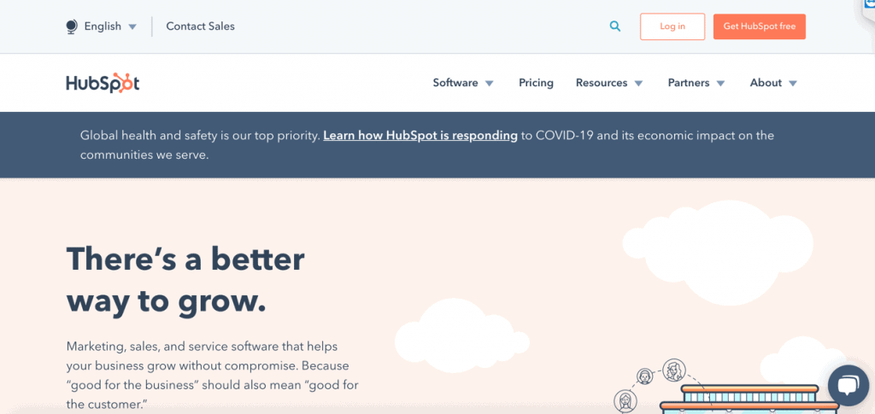Click 'Global health and safety is our top priority' text
Image resolution: width=875 pixels, height=414 pixels.
coord(200,136)
